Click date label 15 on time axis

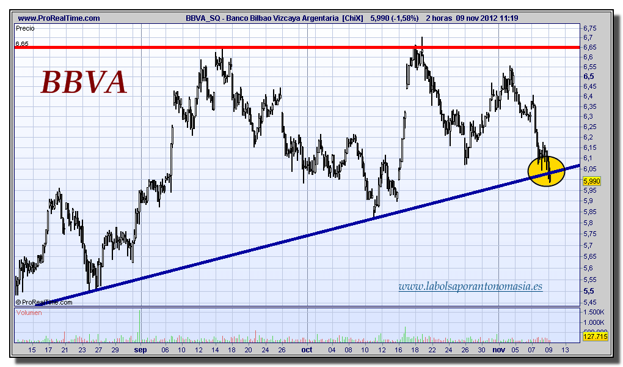[x=32, y=350]
